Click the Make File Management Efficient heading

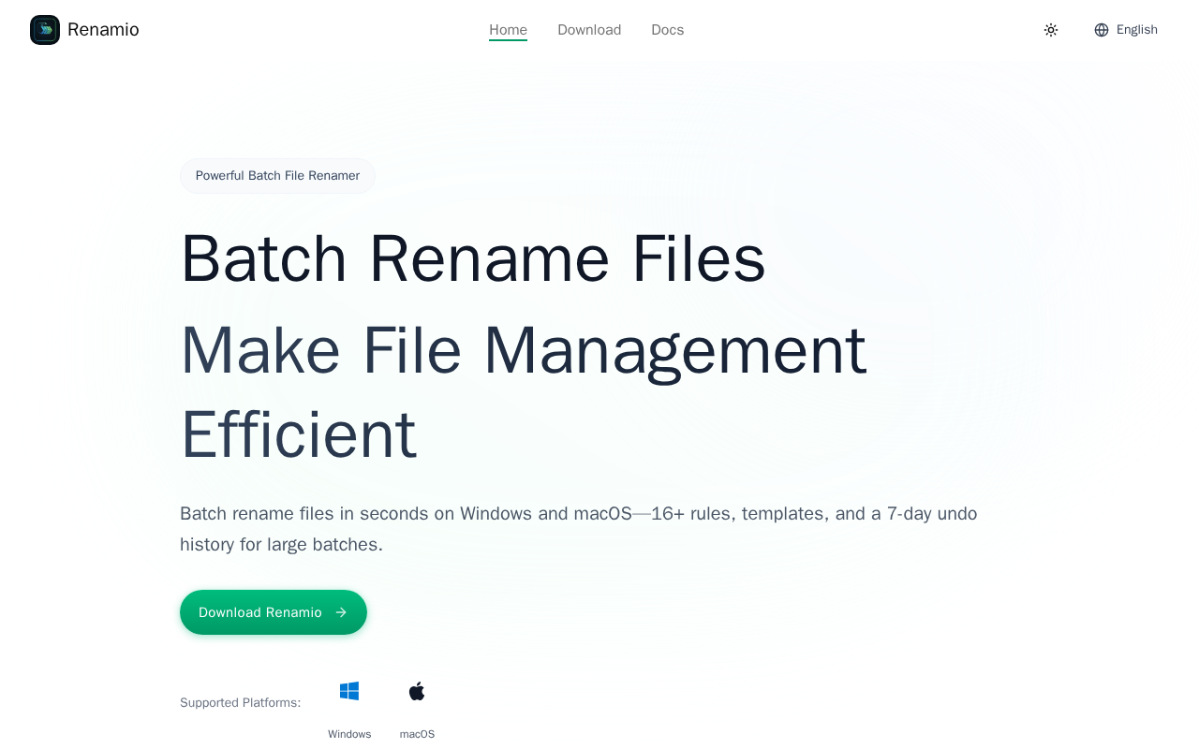[x=524, y=391]
